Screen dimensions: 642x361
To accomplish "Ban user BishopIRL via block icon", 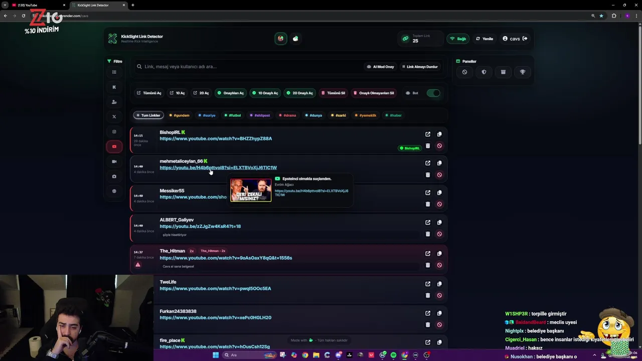I will click(439, 146).
